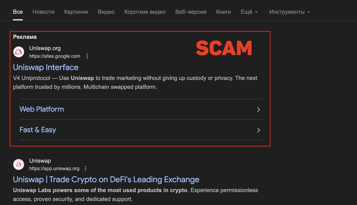Screen dimensions: 357x205
Task: Click the https://app.uniswap.org URL text
Action: pos(54,169)
